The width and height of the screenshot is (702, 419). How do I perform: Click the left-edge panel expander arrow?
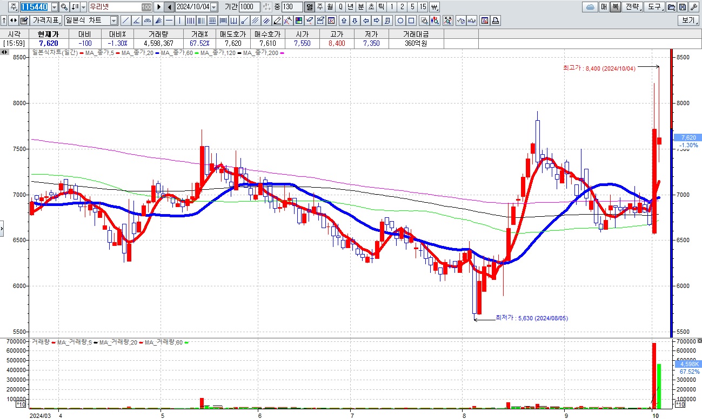coord(2,229)
